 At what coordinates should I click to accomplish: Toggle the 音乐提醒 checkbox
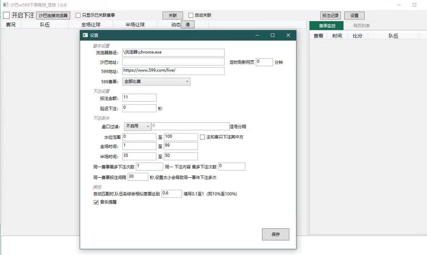coord(96,202)
